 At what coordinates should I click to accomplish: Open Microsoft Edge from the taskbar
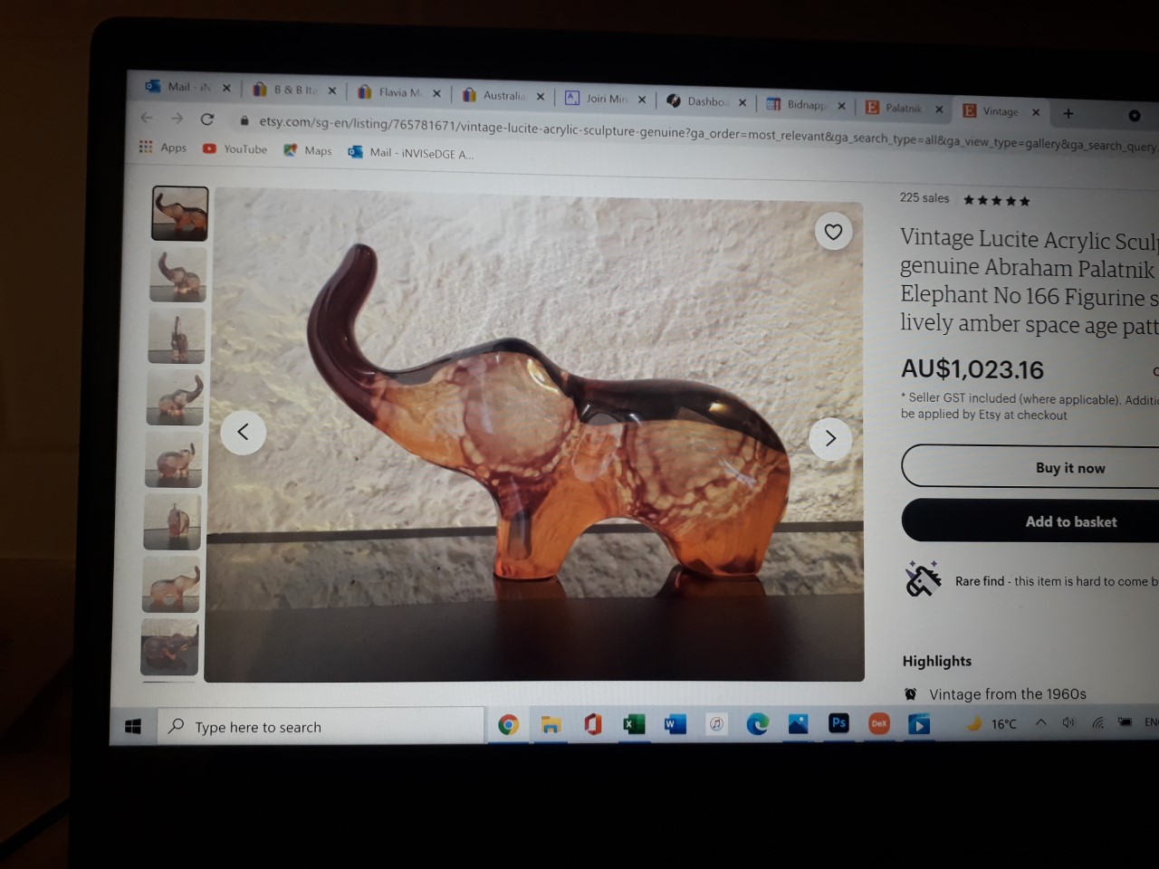757,723
